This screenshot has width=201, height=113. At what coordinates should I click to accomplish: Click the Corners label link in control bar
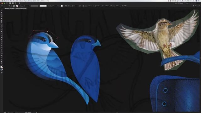70,6
